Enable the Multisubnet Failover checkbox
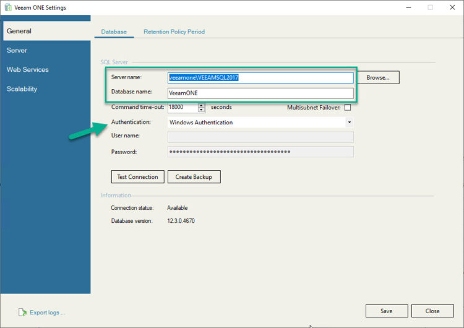The image size is (464, 328). coord(348,108)
